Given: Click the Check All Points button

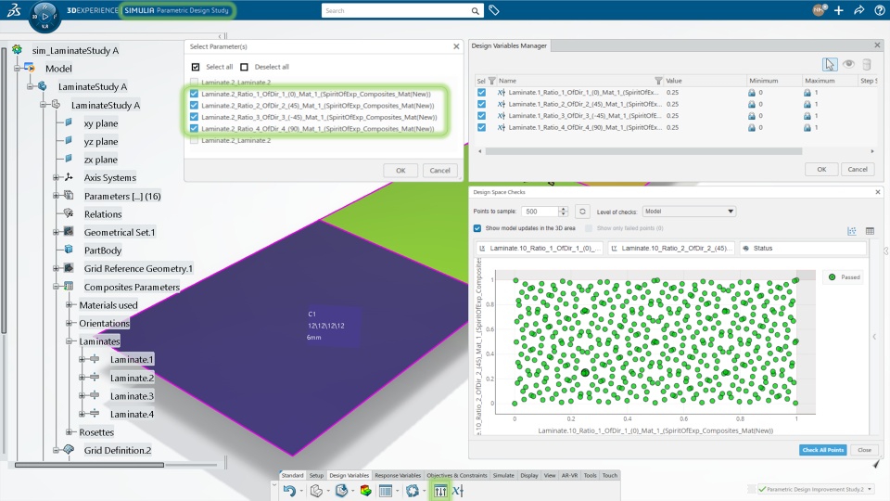Looking at the screenshot, I should (823, 450).
